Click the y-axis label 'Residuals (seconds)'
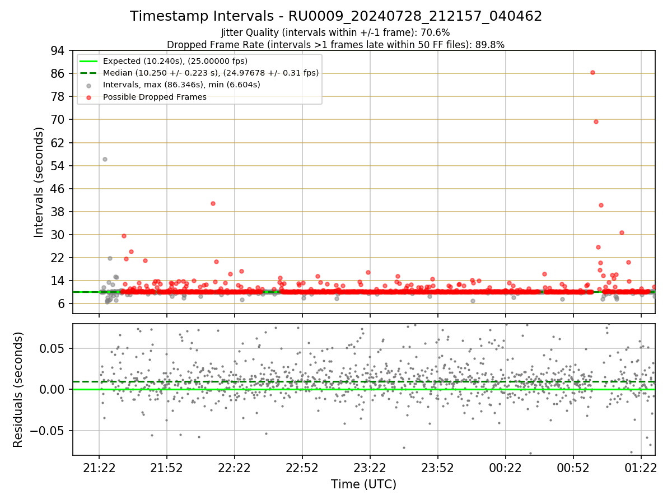The height and width of the screenshot is (504, 672). [x=18, y=390]
